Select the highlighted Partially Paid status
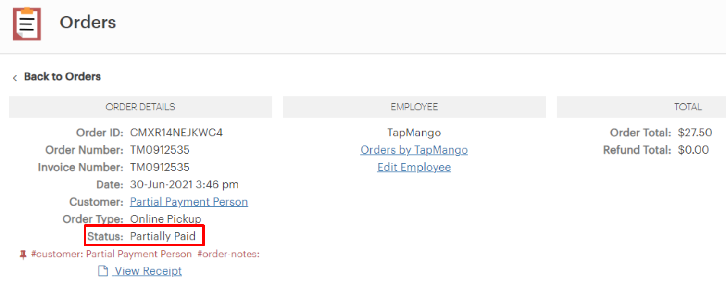This screenshot has width=726, height=291. (163, 236)
